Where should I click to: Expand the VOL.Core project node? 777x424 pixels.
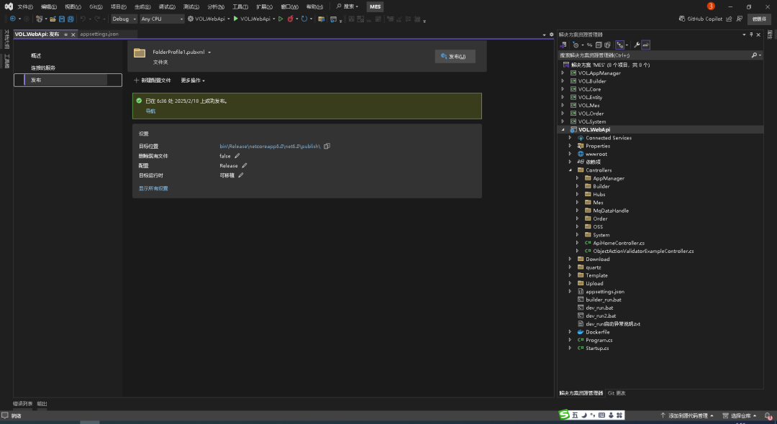pyautogui.click(x=563, y=89)
